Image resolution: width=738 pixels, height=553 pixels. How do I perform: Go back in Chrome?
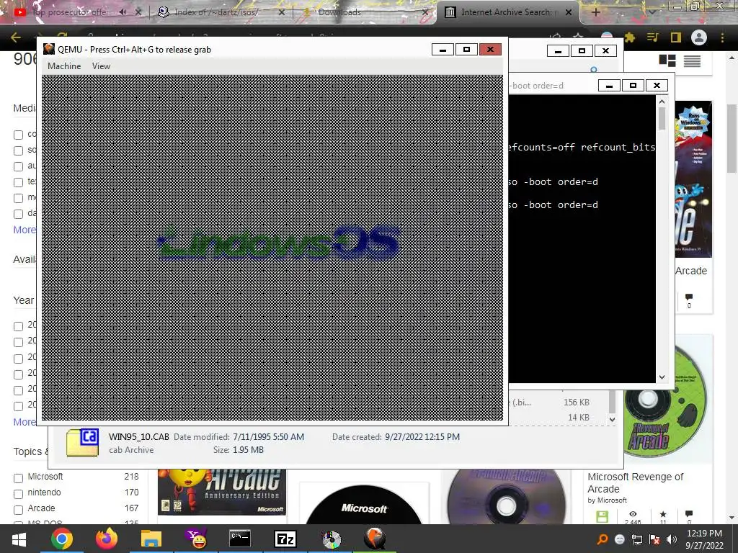tap(16, 37)
